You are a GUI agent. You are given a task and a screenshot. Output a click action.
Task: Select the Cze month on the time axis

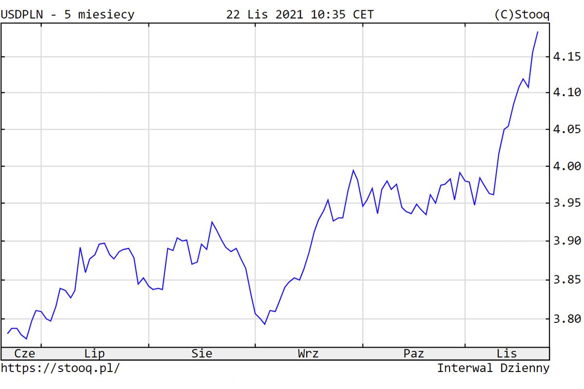click(x=25, y=354)
